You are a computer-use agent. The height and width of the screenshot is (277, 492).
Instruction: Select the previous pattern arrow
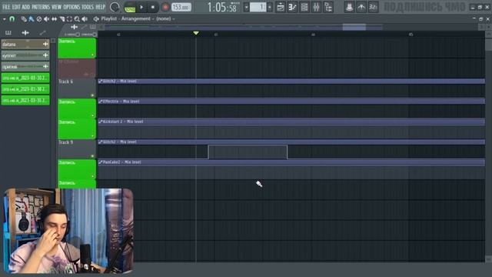click(246, 7)
